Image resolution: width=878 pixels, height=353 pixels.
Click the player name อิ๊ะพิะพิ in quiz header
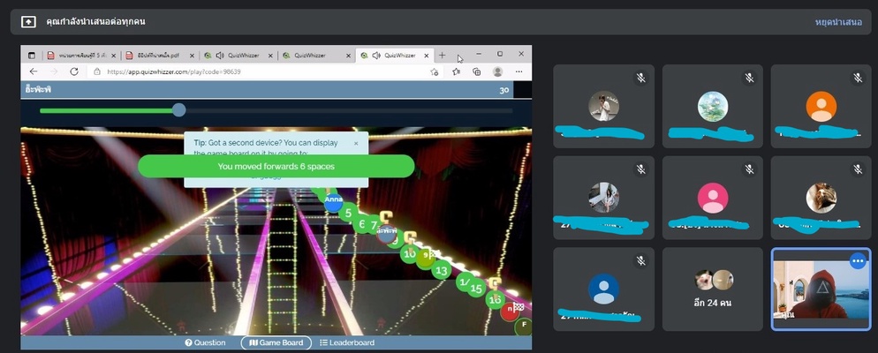[x=38, y=89]
